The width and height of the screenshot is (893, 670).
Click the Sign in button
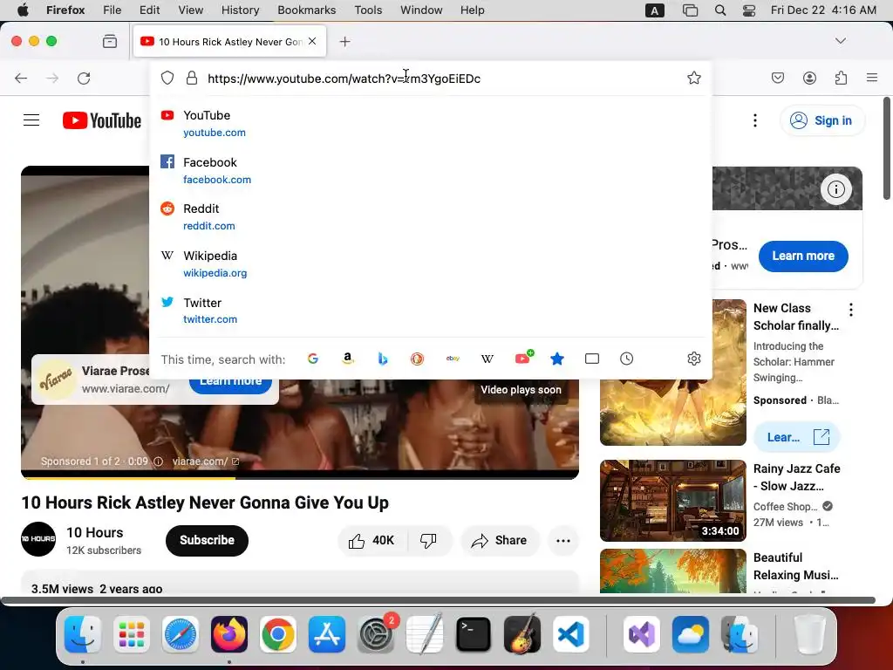tap(822, 120)
